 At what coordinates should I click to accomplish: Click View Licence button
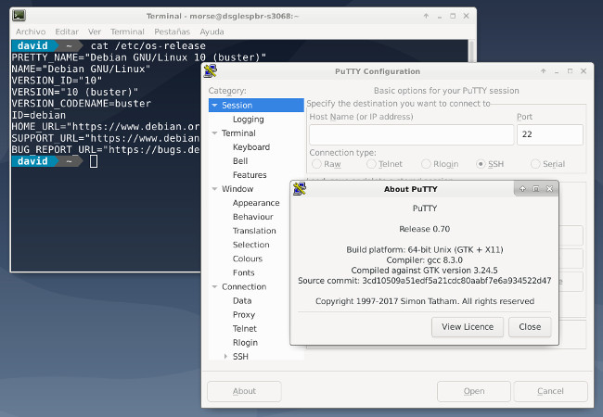468,327
